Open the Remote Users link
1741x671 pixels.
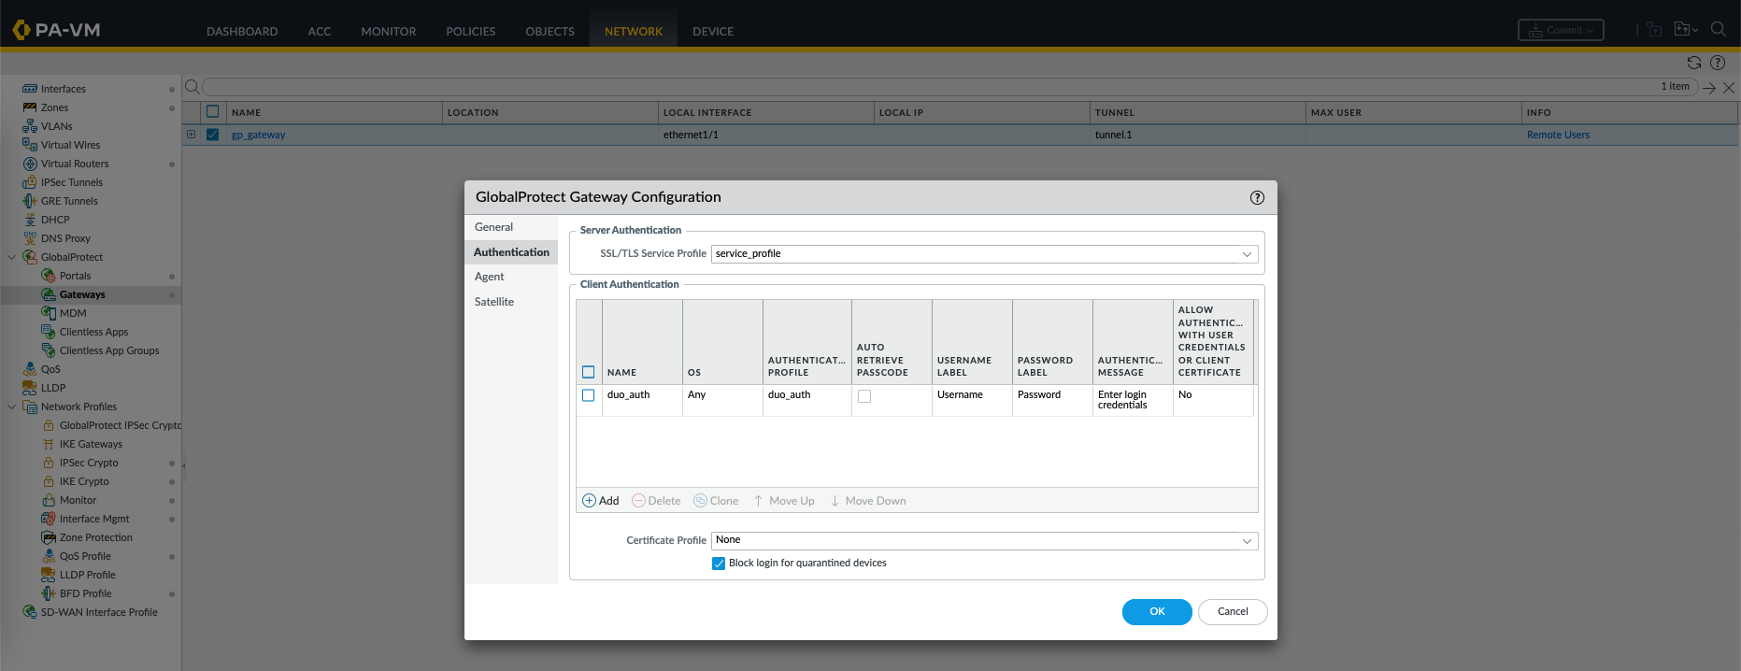click(x=1557, y=135)
